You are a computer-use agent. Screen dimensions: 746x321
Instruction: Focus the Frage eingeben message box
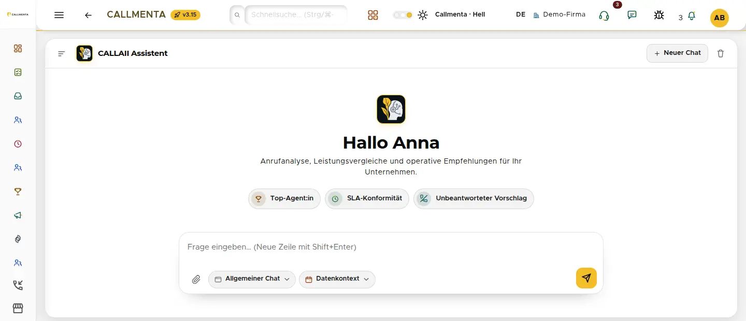coord(391,247)
